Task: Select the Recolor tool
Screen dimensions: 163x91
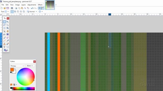Action: click(x=8, y=44)
